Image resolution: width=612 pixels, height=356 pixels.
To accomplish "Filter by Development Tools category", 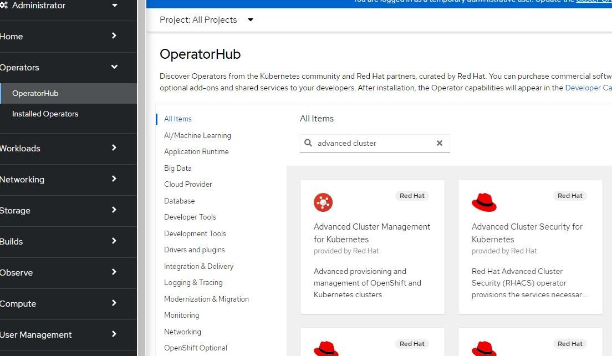I will coord(195,233).
